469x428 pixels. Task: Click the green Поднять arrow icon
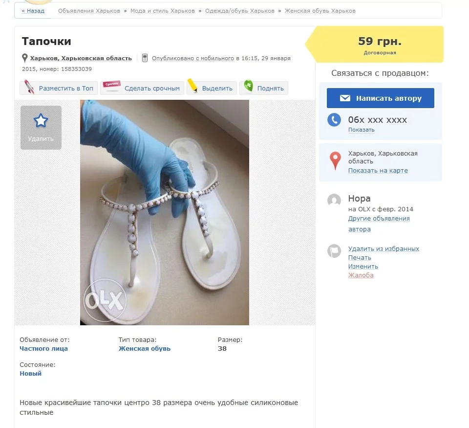249,87
